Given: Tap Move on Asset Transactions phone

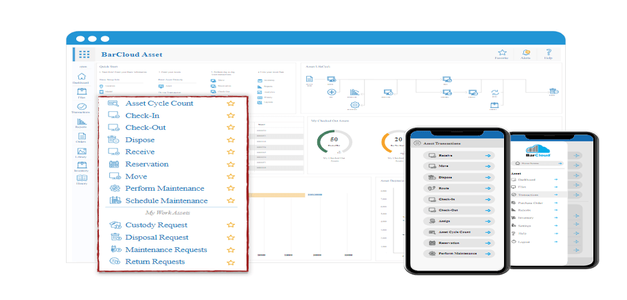Looking at the screenshot, I should 459,166.
